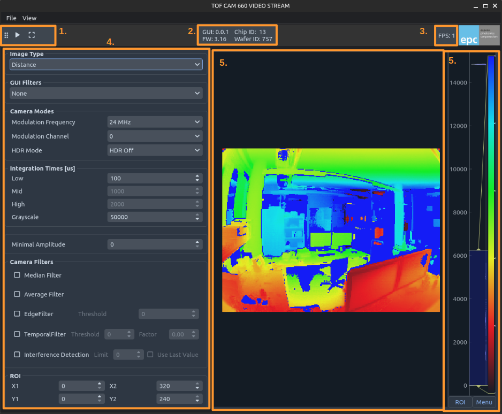Screen dimensions: 502x414
Task: Click the ROI button under the color bar
Action: [460, 402]
